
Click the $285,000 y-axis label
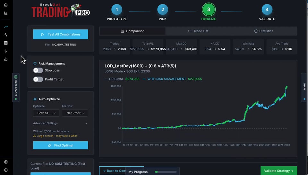[116, 86]
